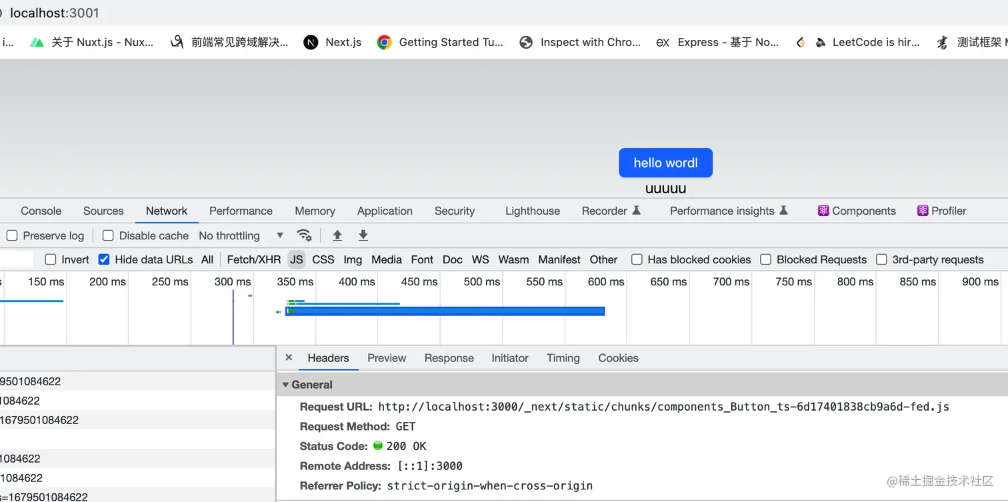Filter requests by Other
The width and height of the screenshot is (1008, 502).
tap(603, 259)
